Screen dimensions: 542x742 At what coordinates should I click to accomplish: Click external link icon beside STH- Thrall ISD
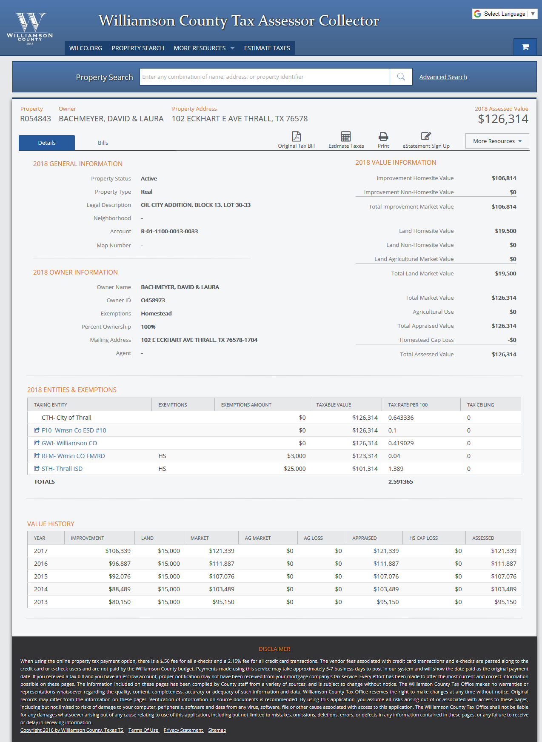(37, 469)
